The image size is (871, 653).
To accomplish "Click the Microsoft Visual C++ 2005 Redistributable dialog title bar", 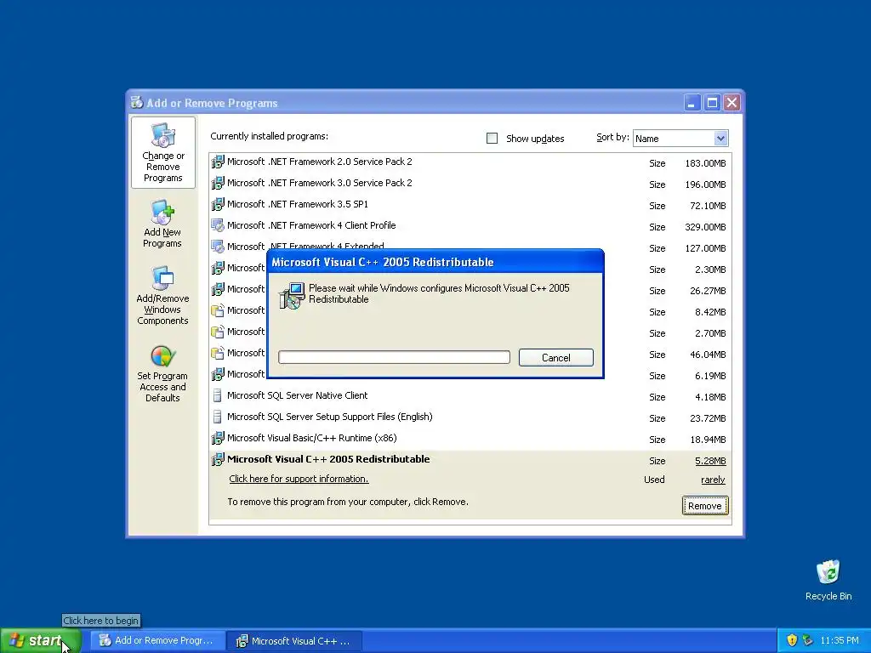I will pos(435,262).
